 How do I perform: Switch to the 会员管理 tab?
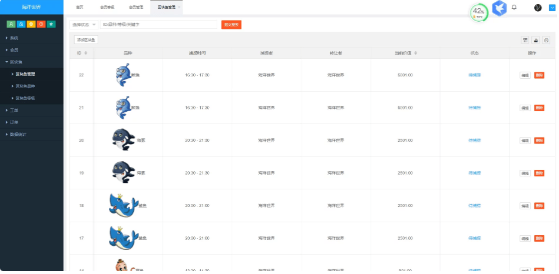(136, 7)
